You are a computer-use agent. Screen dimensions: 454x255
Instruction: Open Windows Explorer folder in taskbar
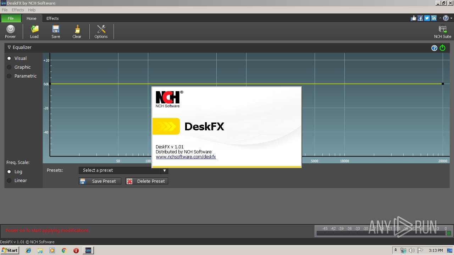pos(40,250)
